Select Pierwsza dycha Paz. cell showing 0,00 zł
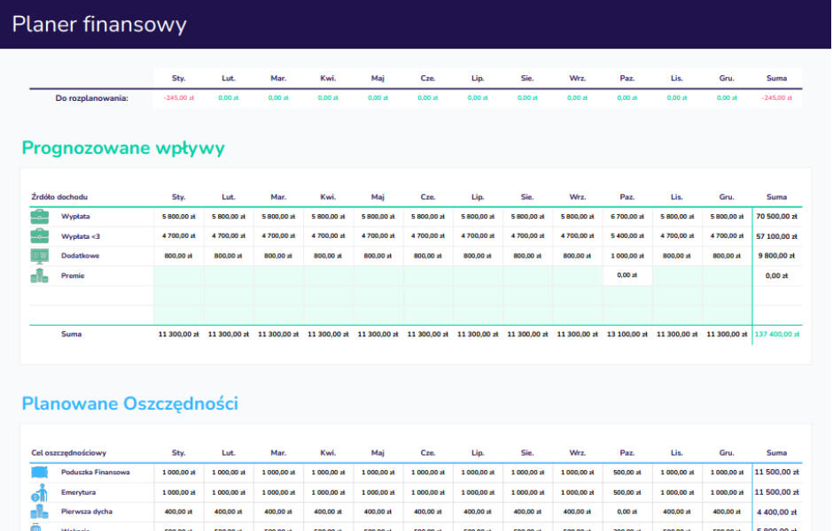Screen dimensions: 833x531 627,512
